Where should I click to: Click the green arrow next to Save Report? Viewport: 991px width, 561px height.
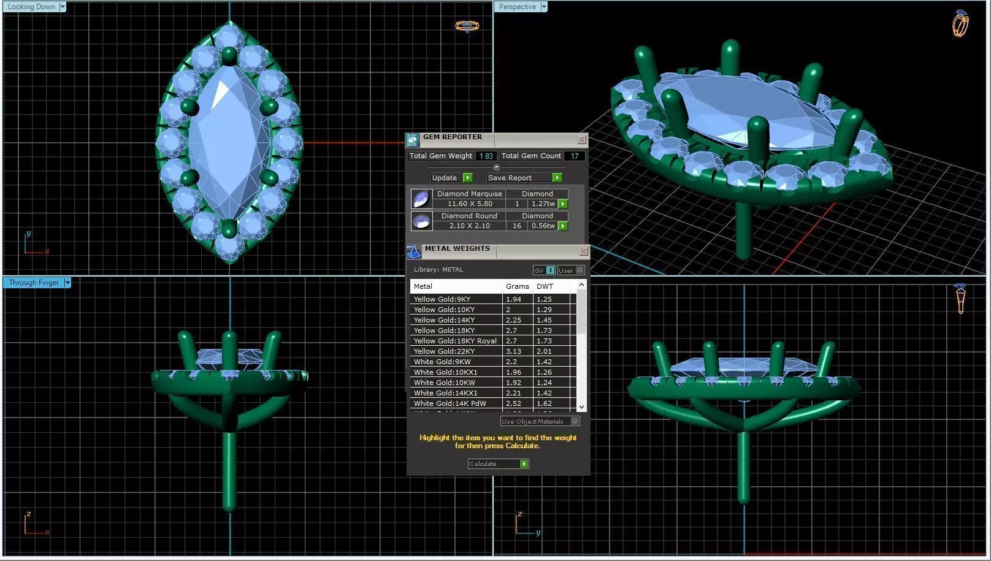click(557, 178)
